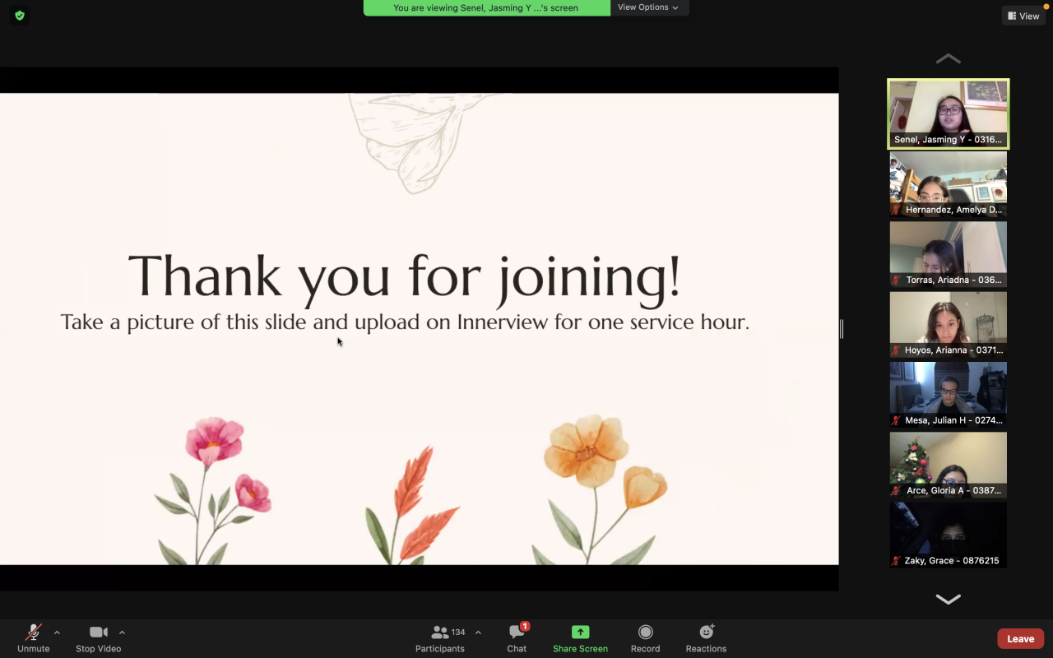1053x658 pixels.
Task: Click muted mic icon beside Hoyos, Arianna
Action: pyautogui.click(x=897, y=350)
